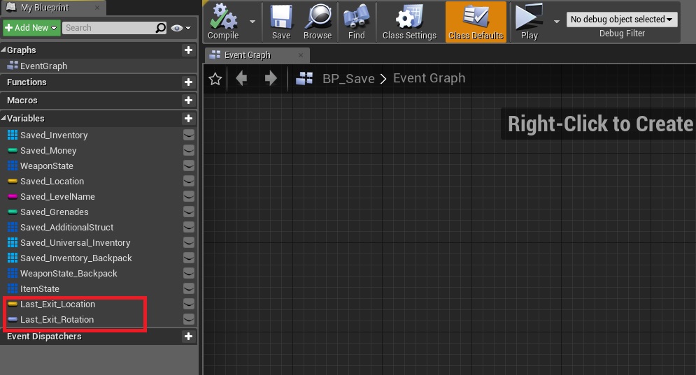The height and width of the screenshot is (375, 696).
Task: Open the debug object selection dropdown
Action: coord(622,20)
